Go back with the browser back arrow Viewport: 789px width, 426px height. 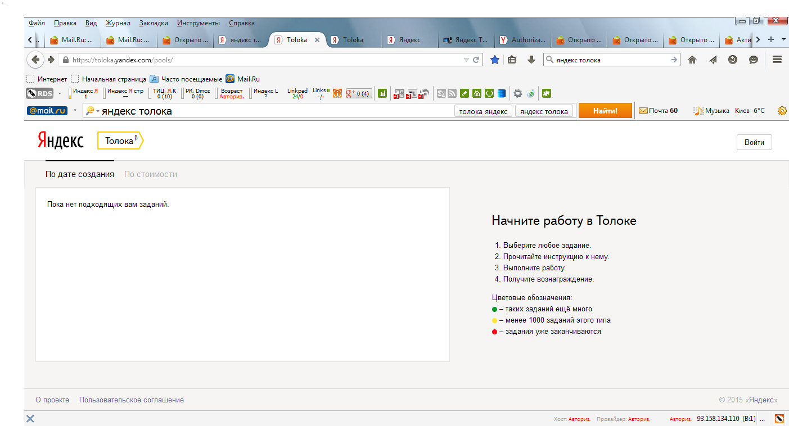tap(35, 60)
